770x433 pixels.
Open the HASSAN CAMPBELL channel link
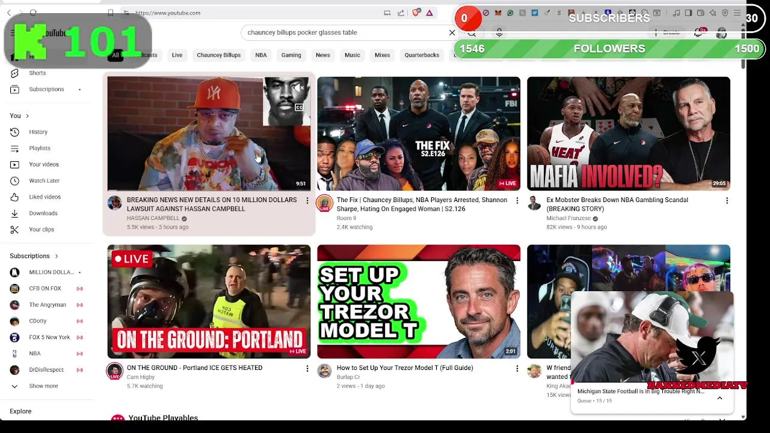[x=153, y=218]
